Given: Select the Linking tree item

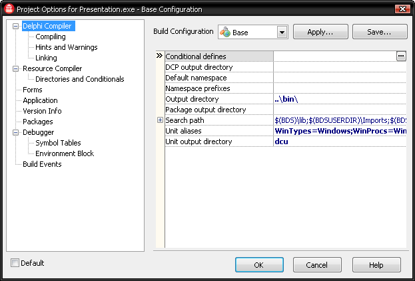Looking at the screenshot, I should [x=46, y=58].
